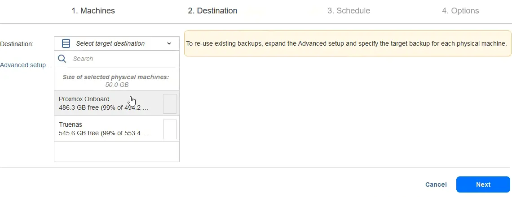Open the 4. Options step

(460, 11)
